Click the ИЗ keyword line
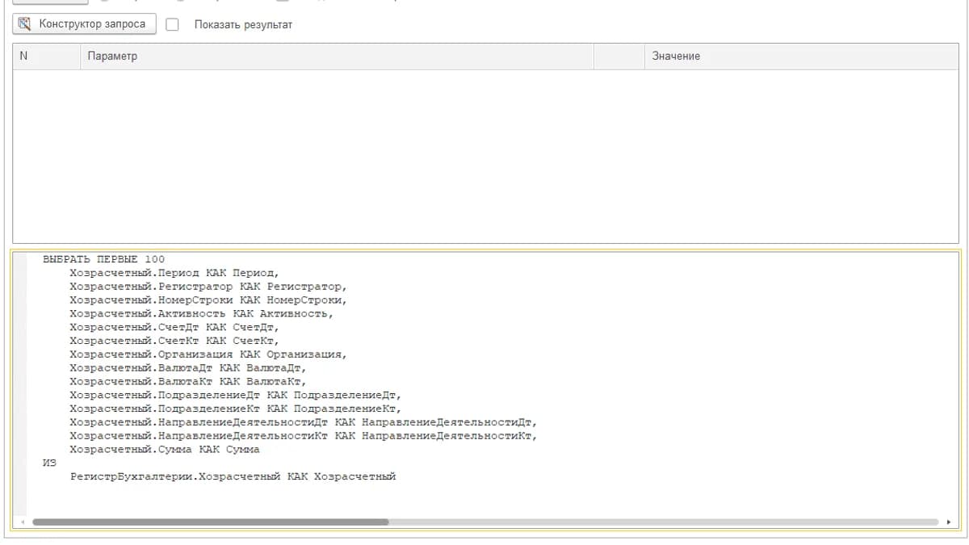 coord(49,463)
